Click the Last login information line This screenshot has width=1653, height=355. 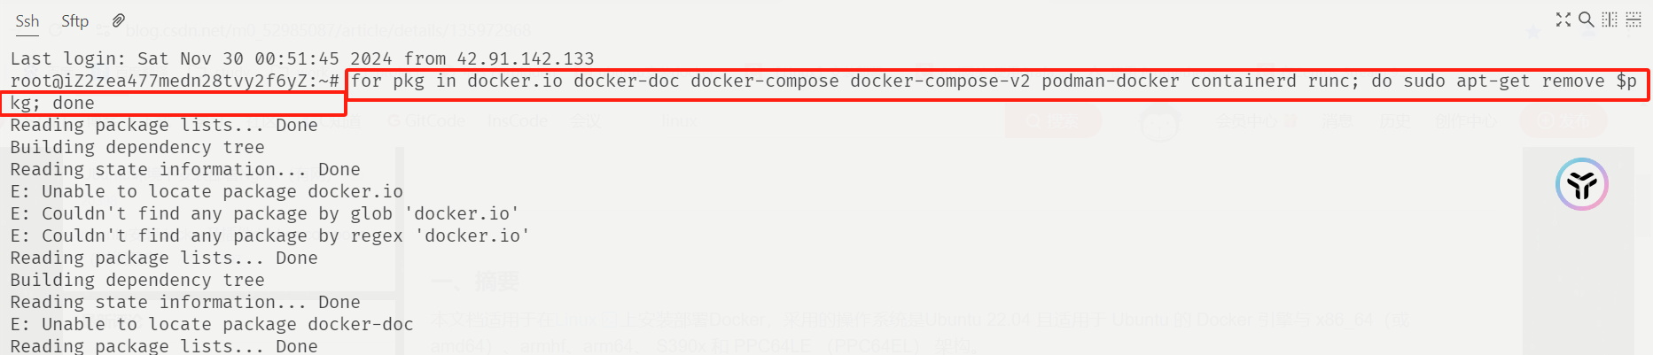tap(302, 59)
